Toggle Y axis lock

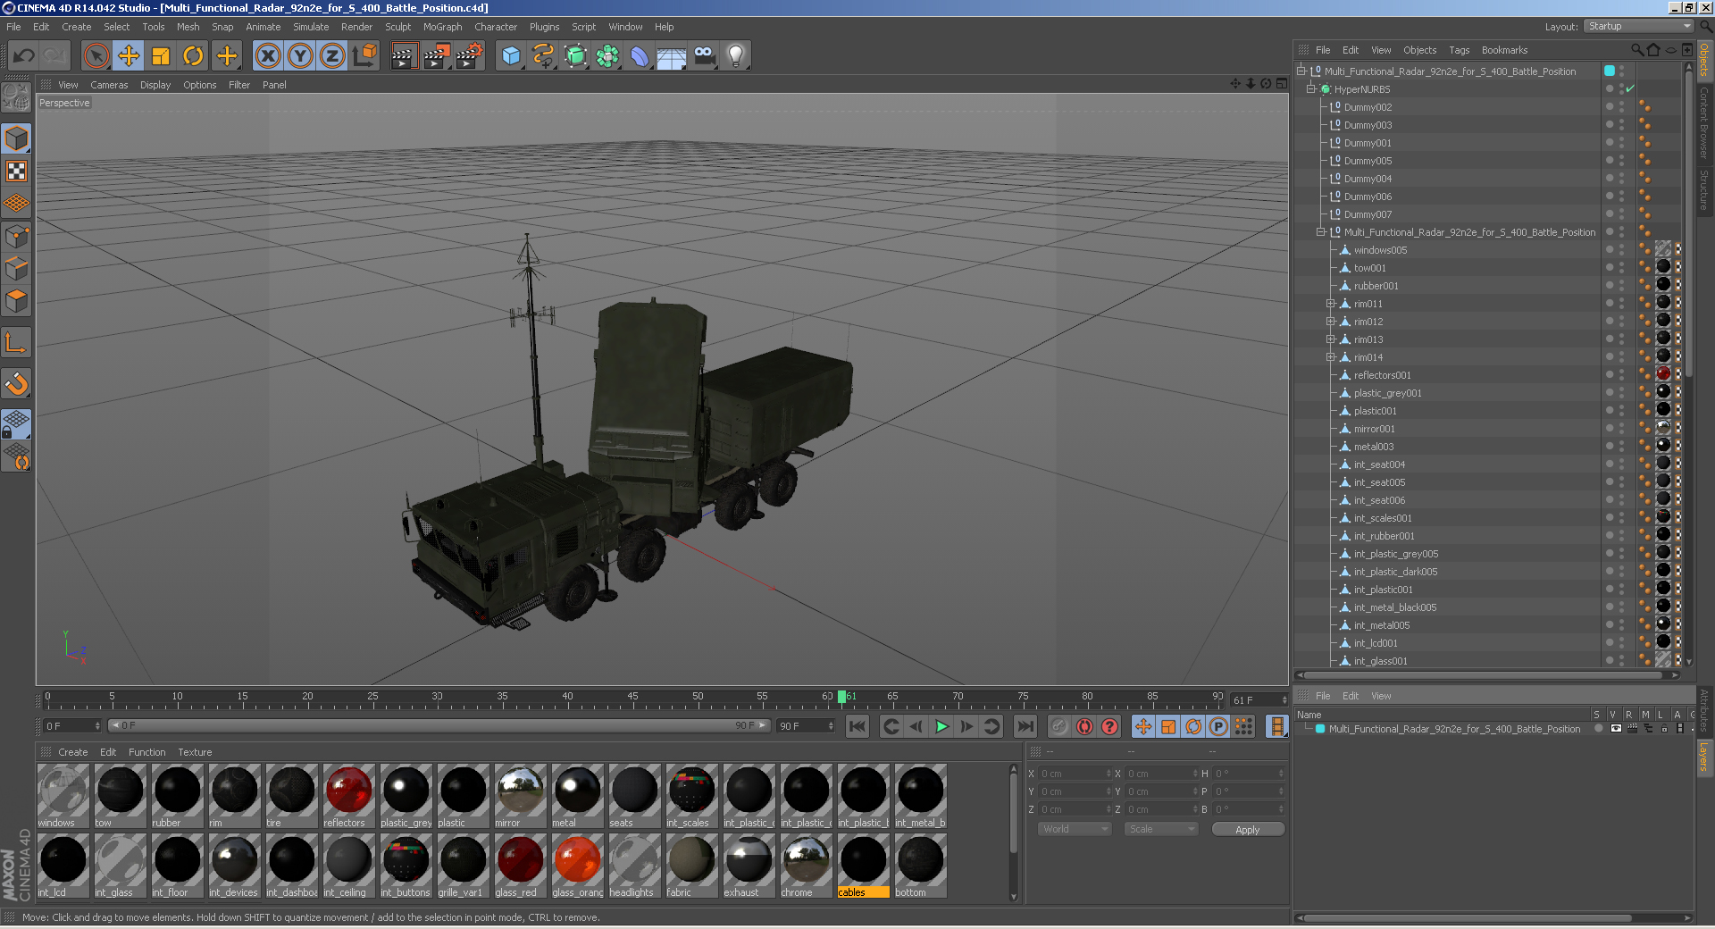pos(300,55)
